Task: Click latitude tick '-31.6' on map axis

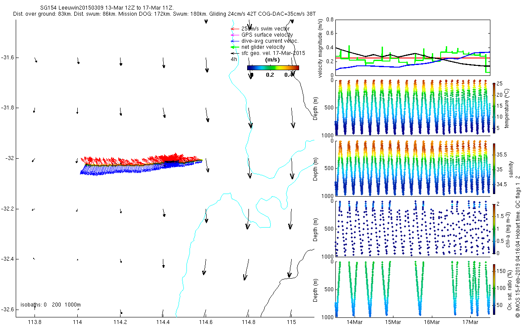Action: click(x=8, y=58)
